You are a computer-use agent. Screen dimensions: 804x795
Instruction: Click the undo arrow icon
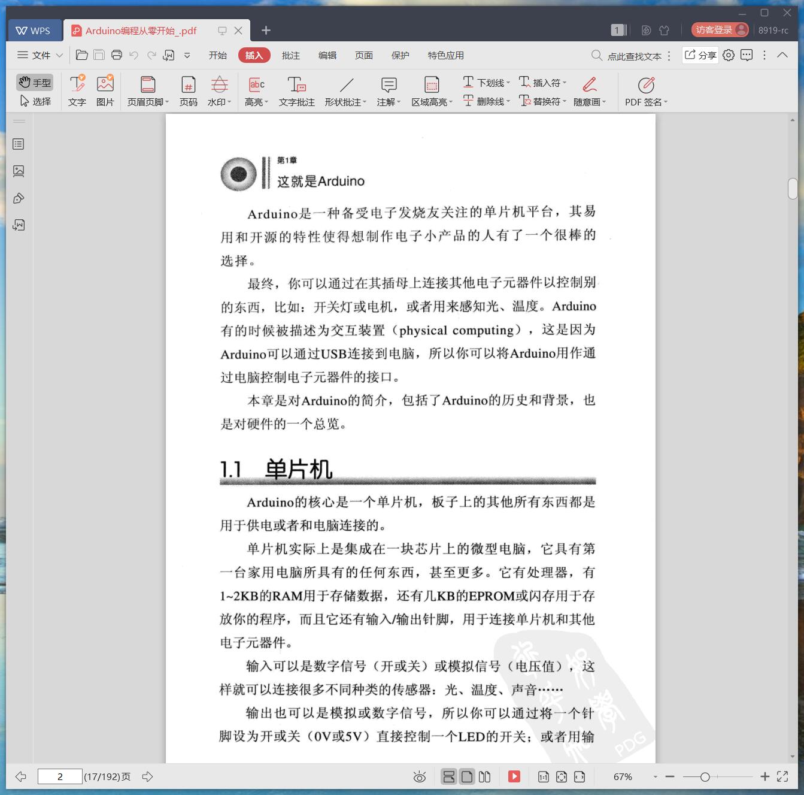[134, 55]
